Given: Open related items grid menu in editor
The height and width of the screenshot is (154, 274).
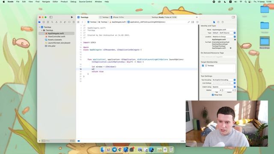Looking at the screenshot, I should [x=78, y=22].
